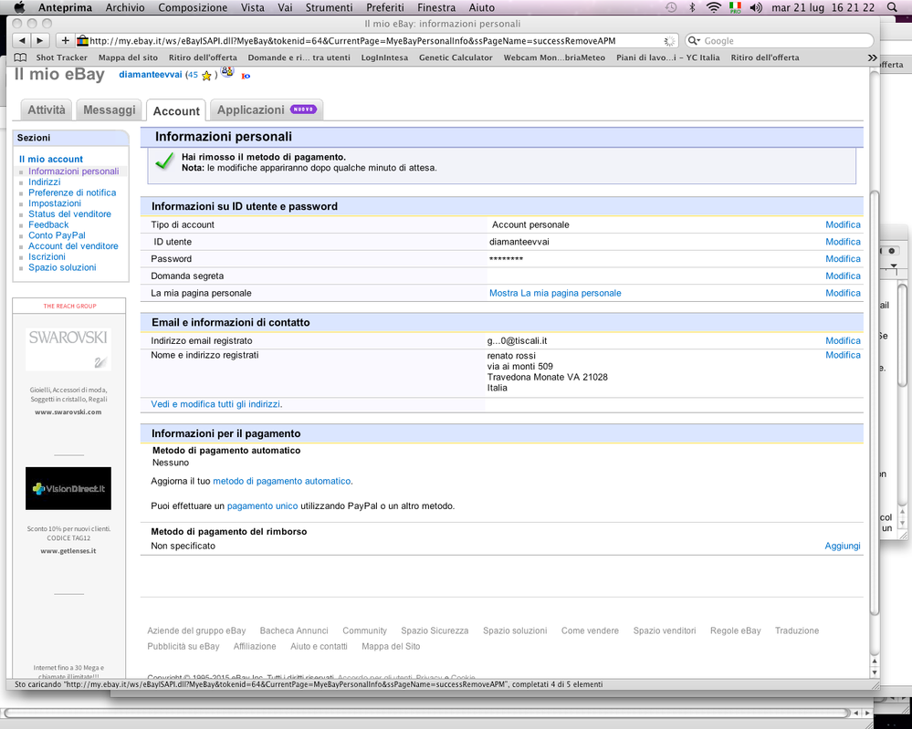This screenshot has height=729, width=912.
Task: Open Preferenze di notifica in sidebar
Action: coord(72,193)
